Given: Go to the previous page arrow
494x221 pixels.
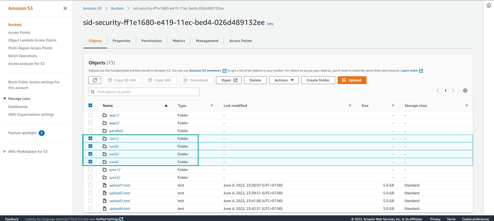Looking at the screenshot, I should (438, 91).
